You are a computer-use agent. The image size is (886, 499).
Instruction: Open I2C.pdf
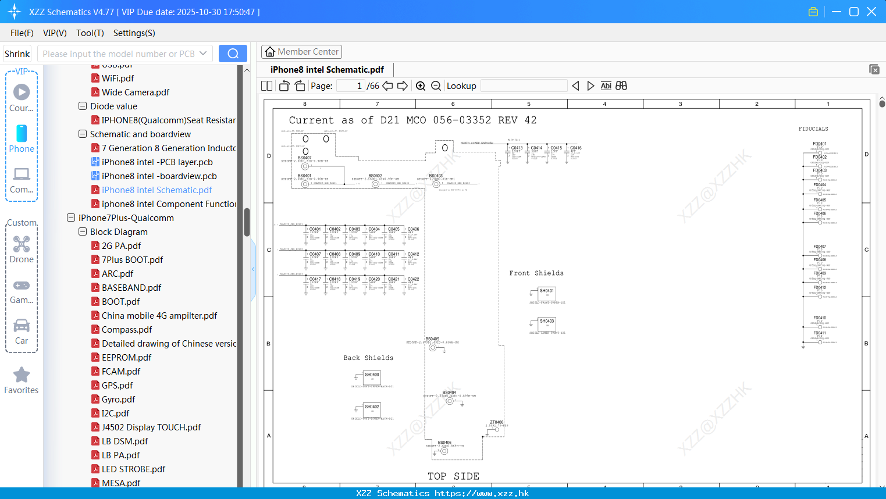(115, 414)
